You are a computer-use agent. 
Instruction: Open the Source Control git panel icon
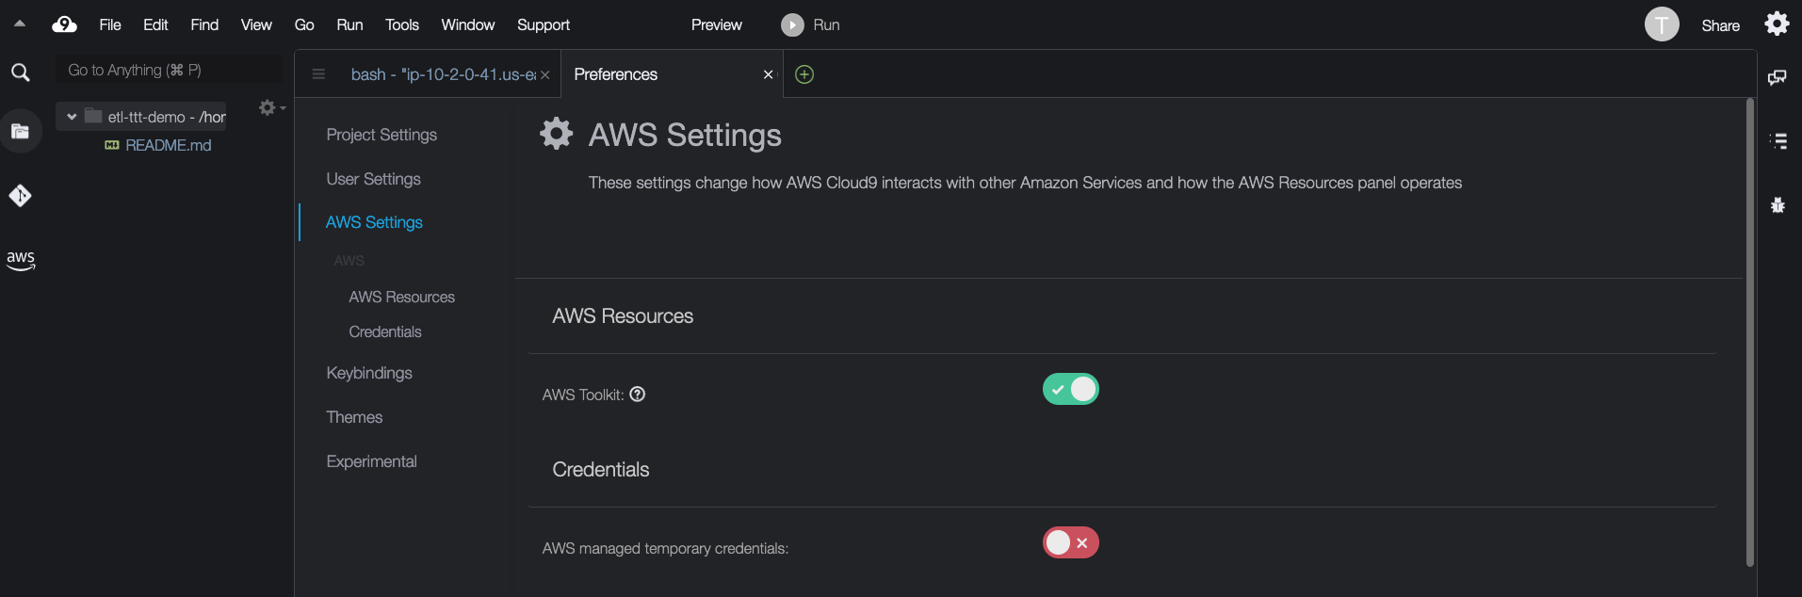20,195
